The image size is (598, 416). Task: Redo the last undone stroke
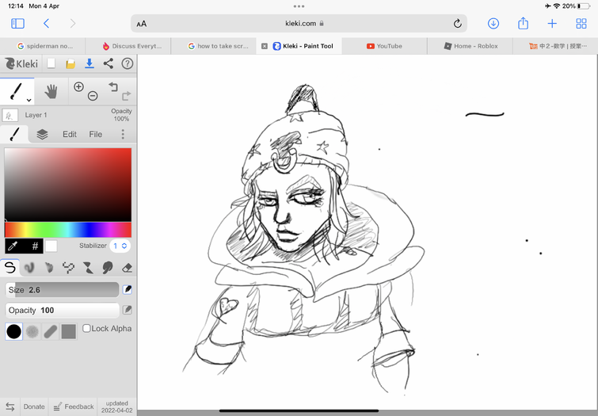127,96
